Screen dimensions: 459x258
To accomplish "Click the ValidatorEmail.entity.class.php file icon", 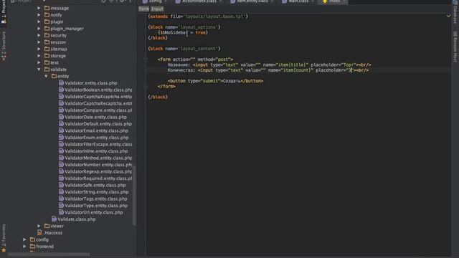I will click(x=61, y=130).
